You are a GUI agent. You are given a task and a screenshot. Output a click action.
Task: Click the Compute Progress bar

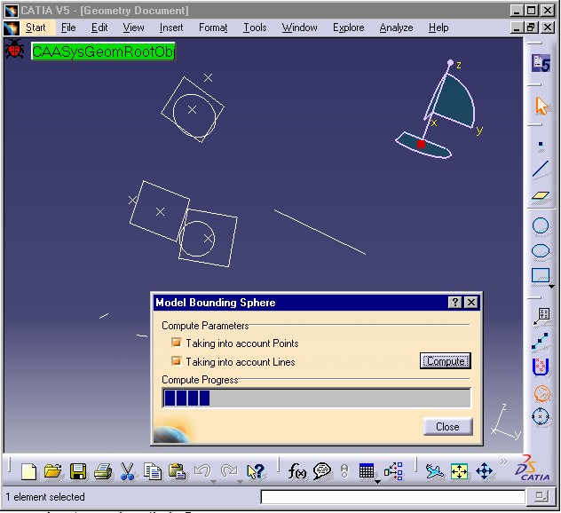tap(317, 398)
